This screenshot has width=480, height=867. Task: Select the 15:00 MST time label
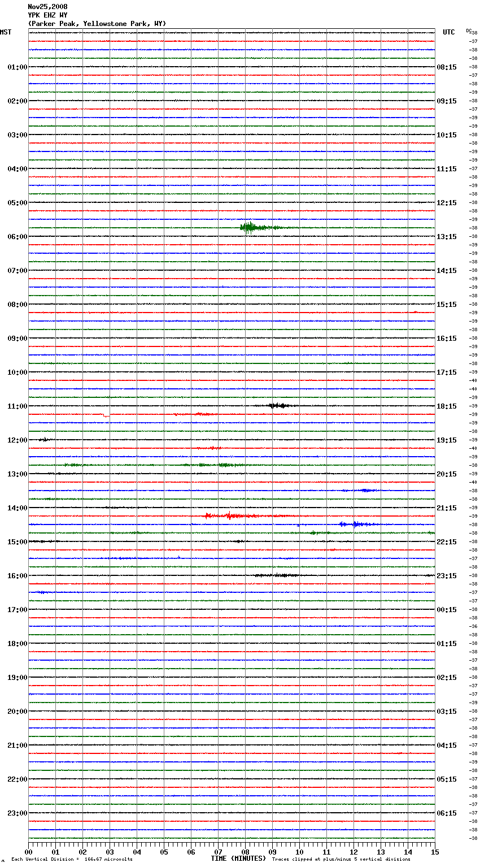[18, 542]
